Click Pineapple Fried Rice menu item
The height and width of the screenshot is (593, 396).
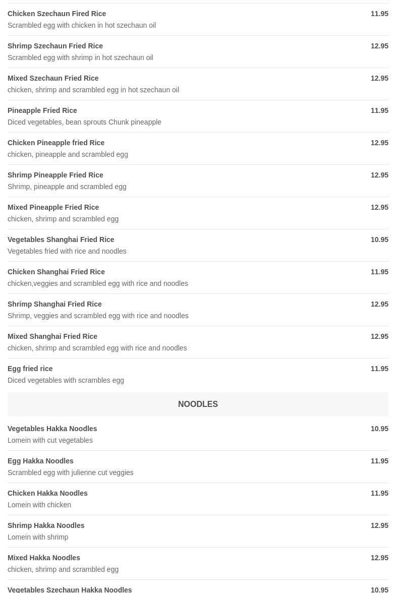[x=42, y=110]
